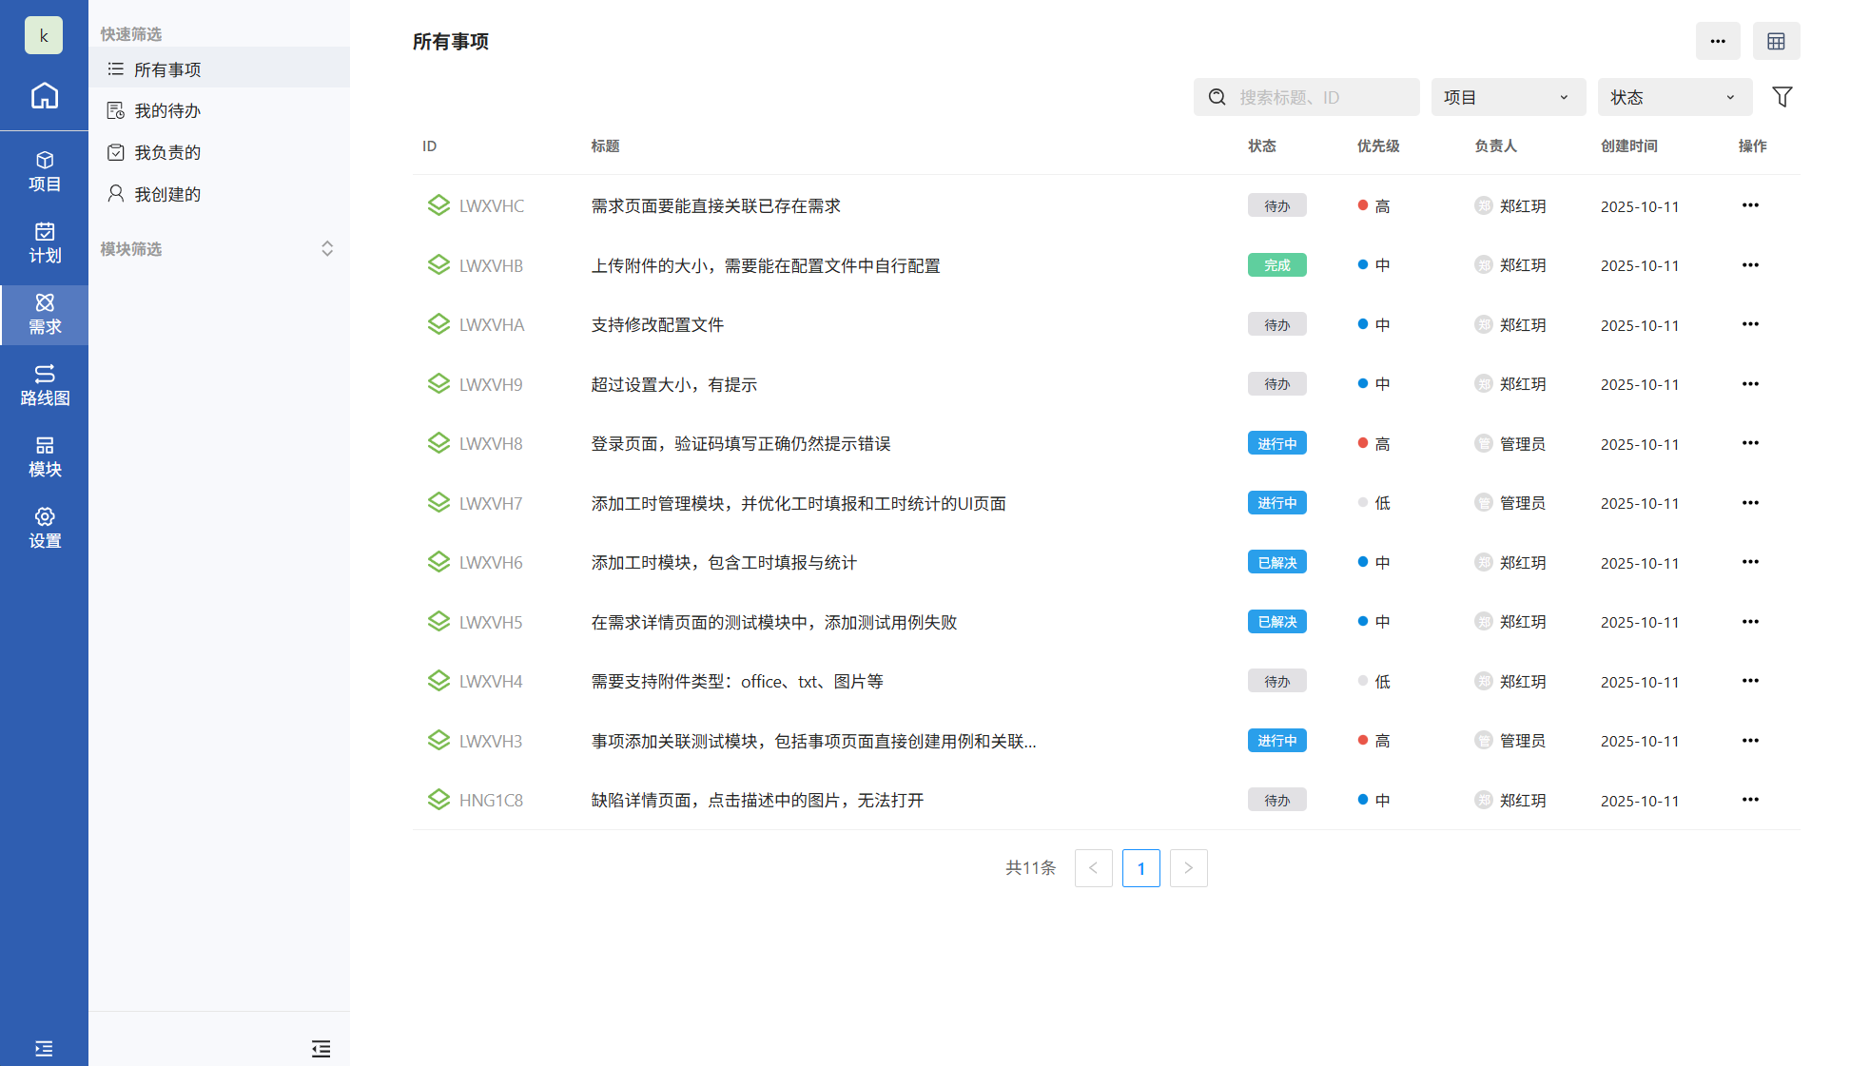The width and height of the screenshot is (1870, 1066).
Task: Expand the 状态 filter dropdown
Action: click(1674, 97)
